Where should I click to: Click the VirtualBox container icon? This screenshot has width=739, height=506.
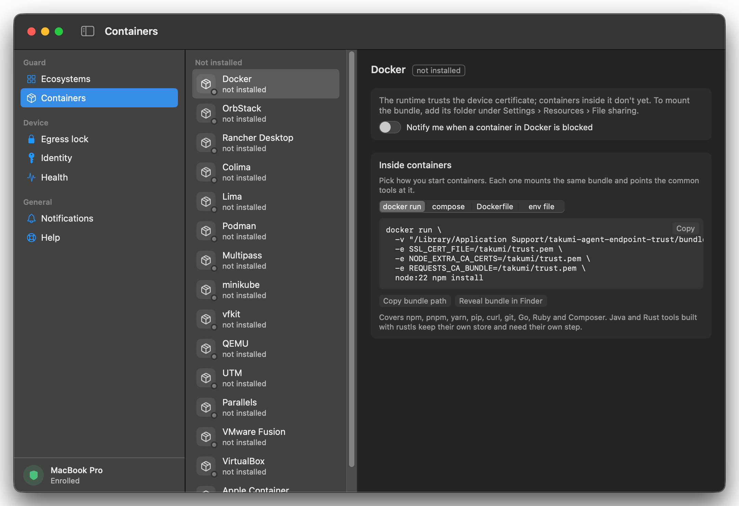206,466
